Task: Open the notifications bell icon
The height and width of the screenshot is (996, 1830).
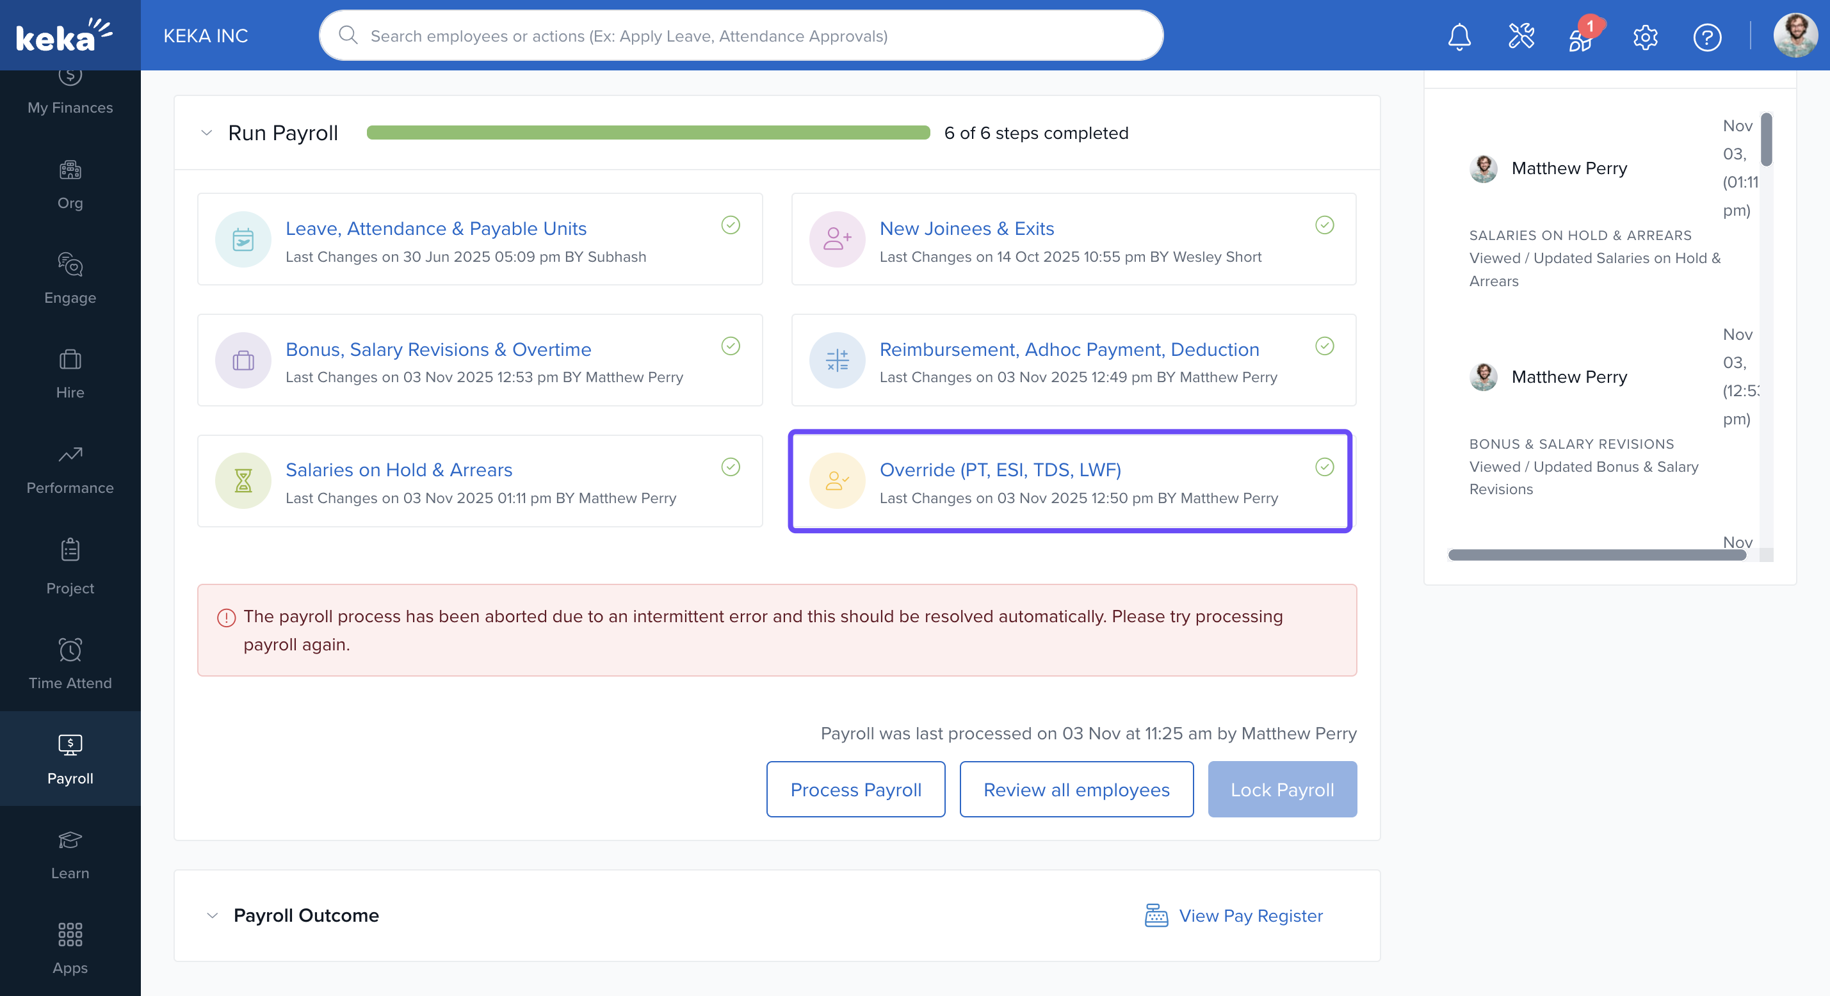Action: coord(1459,36)
